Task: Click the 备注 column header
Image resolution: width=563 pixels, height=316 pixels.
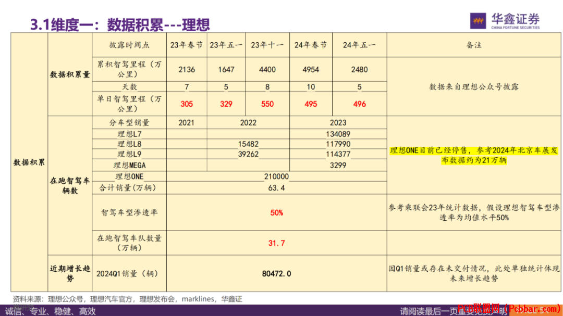Action: (473, 45)
